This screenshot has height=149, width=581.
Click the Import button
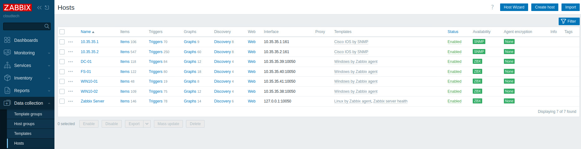click(570, 7)
